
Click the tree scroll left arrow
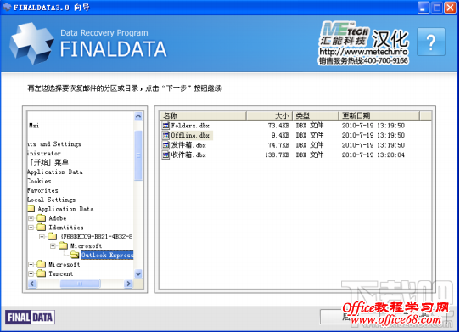point(32,284)
